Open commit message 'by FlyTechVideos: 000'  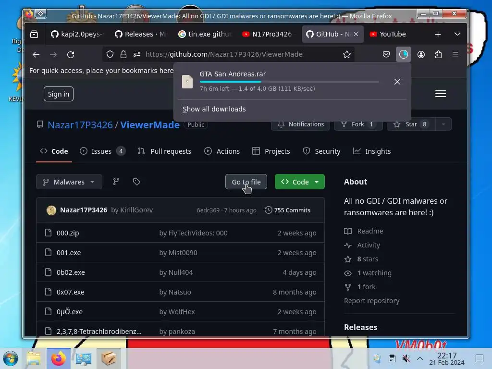(x=193, y=233)
